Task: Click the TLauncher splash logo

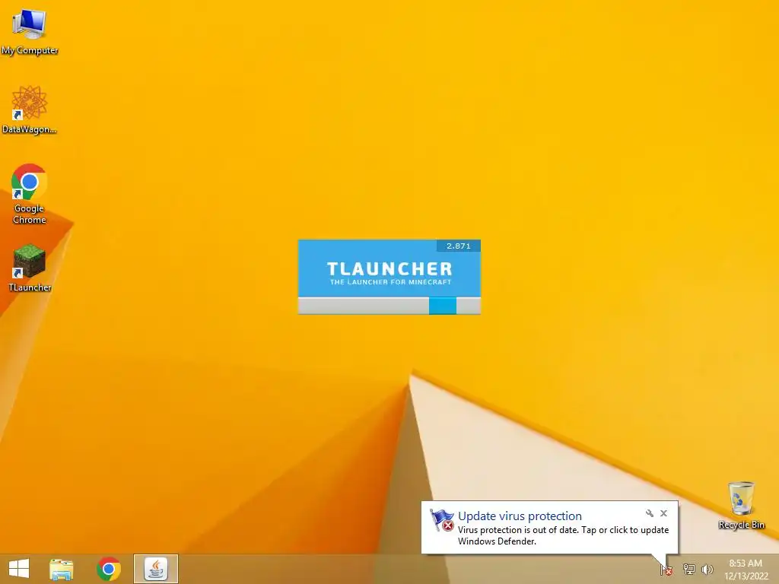Action: tap(389, 273)
